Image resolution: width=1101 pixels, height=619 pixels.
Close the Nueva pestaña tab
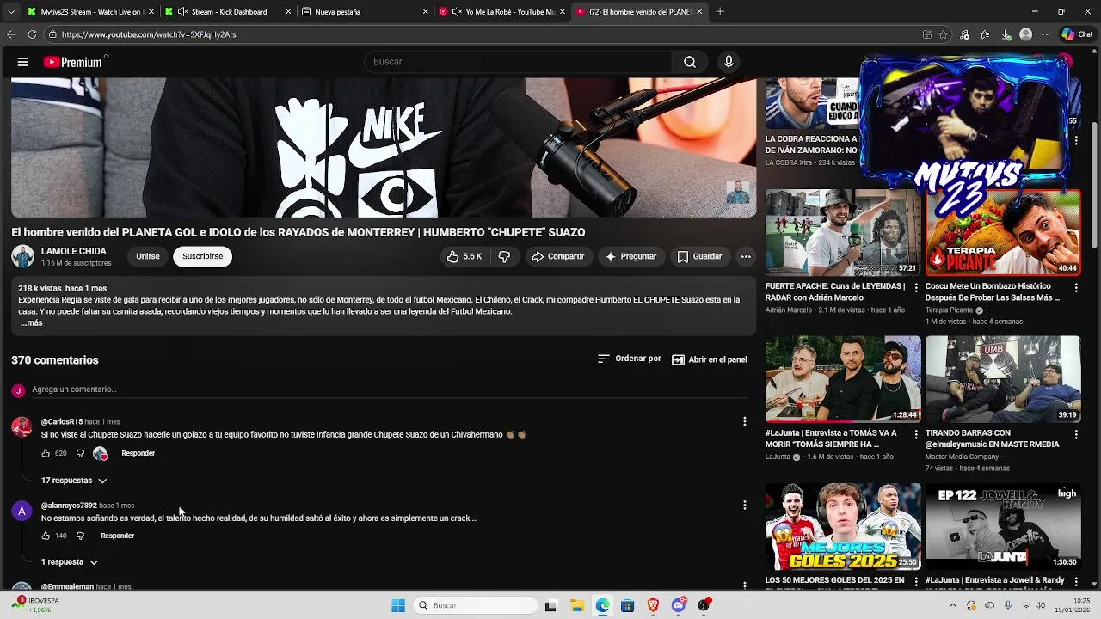425,12
